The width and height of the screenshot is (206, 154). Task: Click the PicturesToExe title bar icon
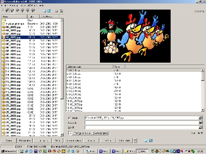2,2
